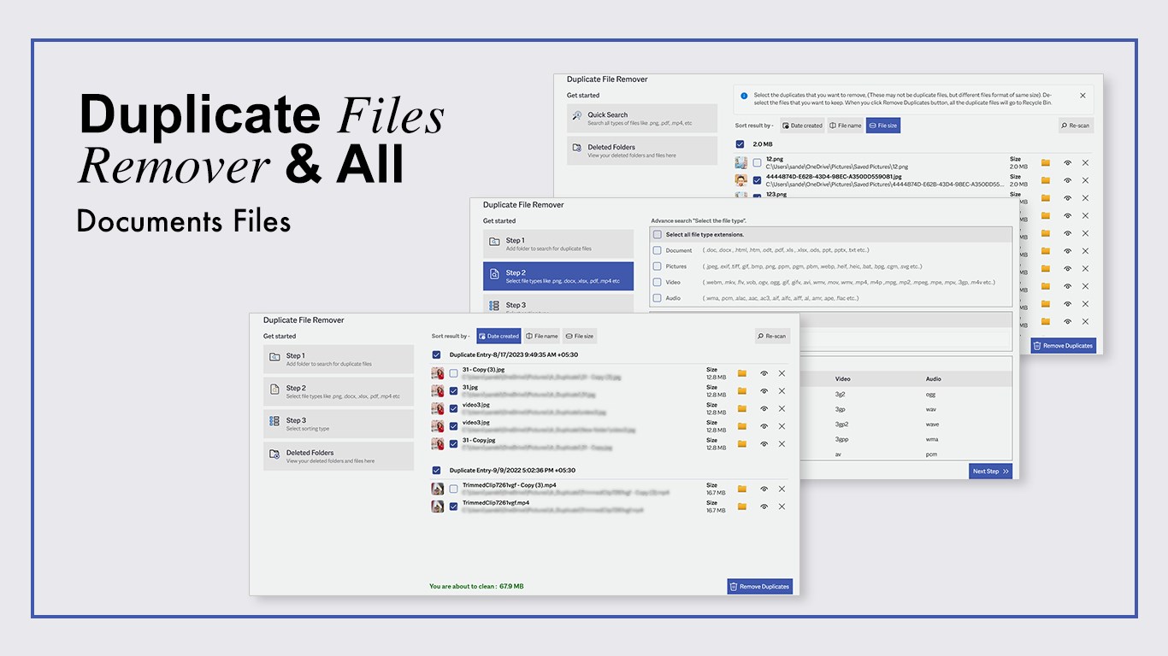Open the highlighted Step 2 panel
Viewport: 1168px width, 656px height.
(558, 276)
